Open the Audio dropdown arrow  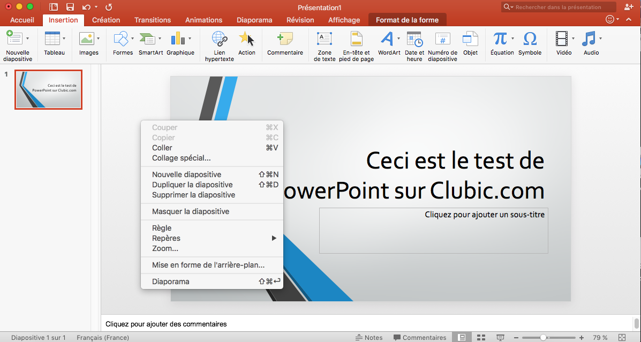coord(600,39)
